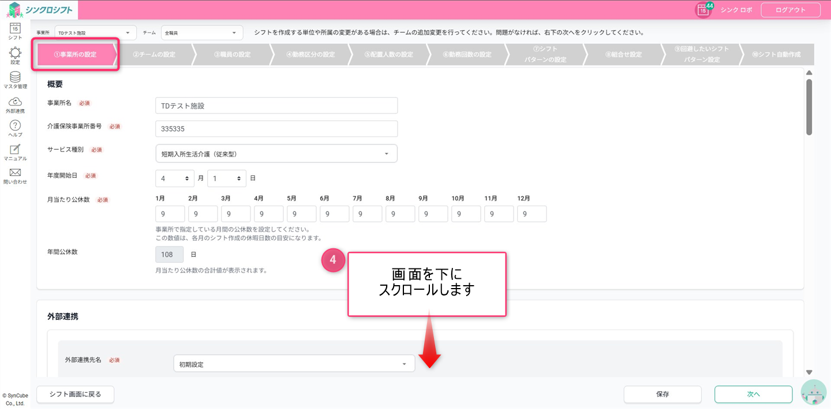Click the ログアウト logout button
Screen dimensions: 831x409
(x=791, y=10)
